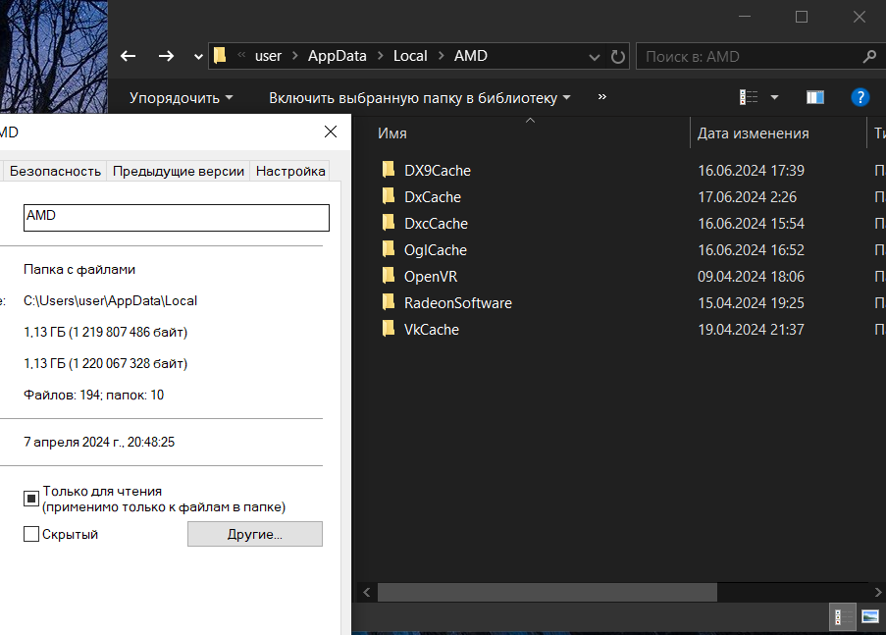The image size is (886, 635).
Task: Switch to the 'Безопасность' tab
Action: coord(55,171)
